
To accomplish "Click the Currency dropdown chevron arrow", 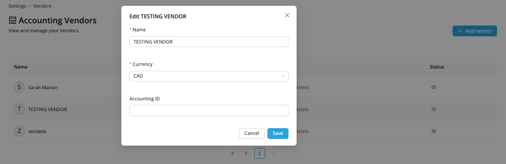I will click(x=283, y=76).
